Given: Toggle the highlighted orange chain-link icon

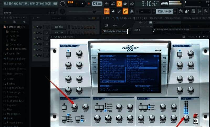Looking at the screenshot, I should 125,11.
